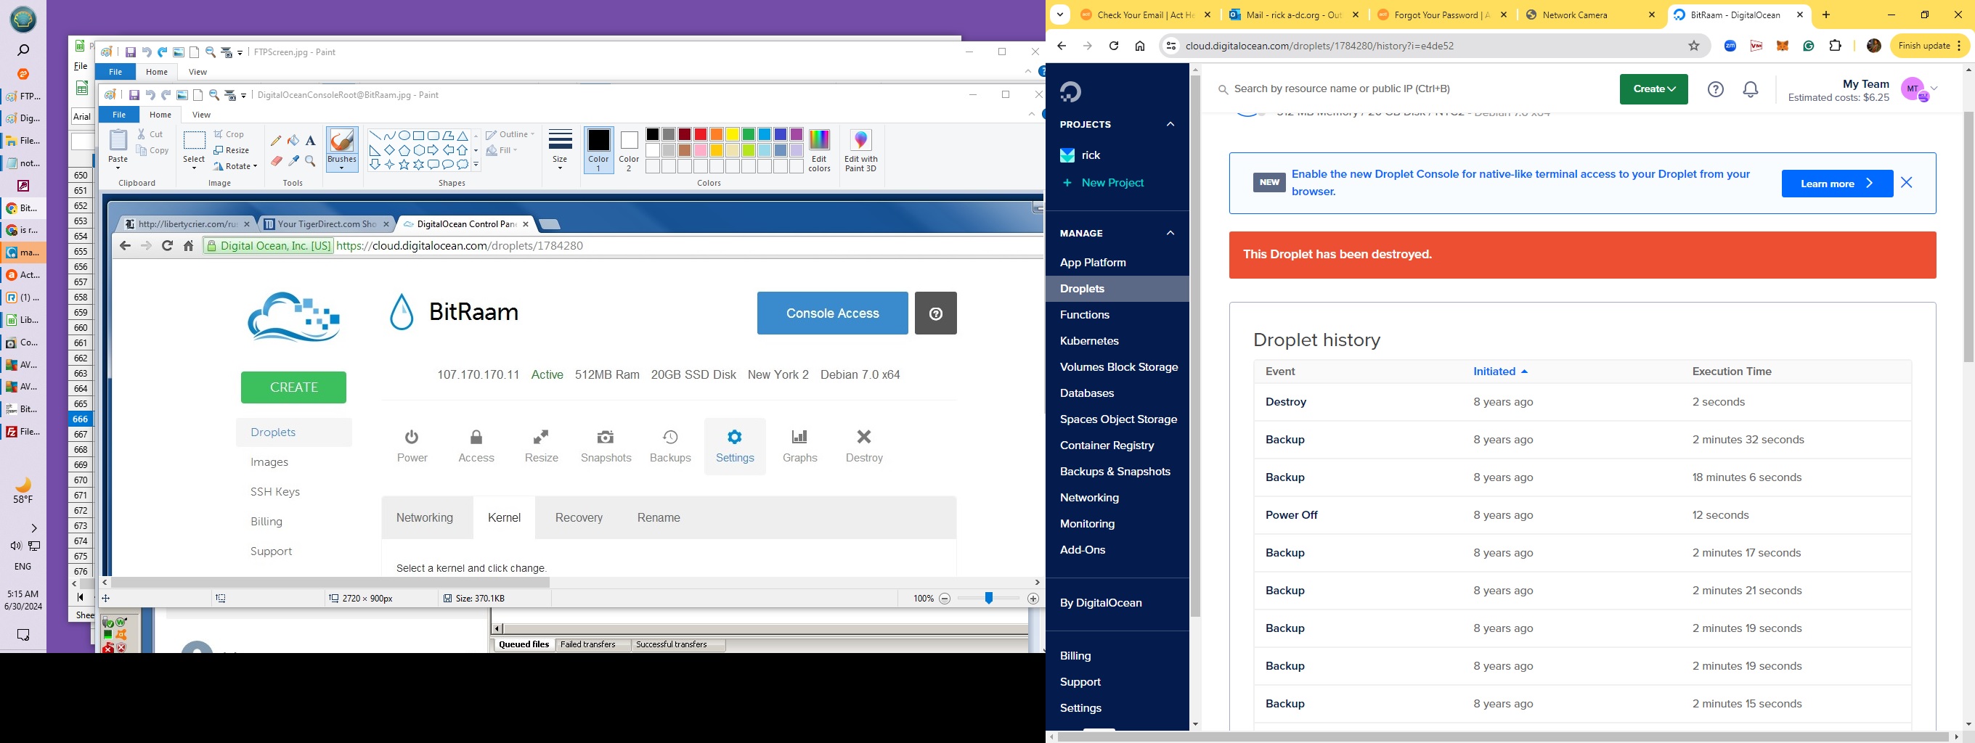Viewport: 1975px width, 743px height.
Task: Open DigitalOcean notifications bell
Action: 1751,90
